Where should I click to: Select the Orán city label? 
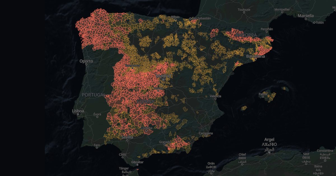coord(211,163)
